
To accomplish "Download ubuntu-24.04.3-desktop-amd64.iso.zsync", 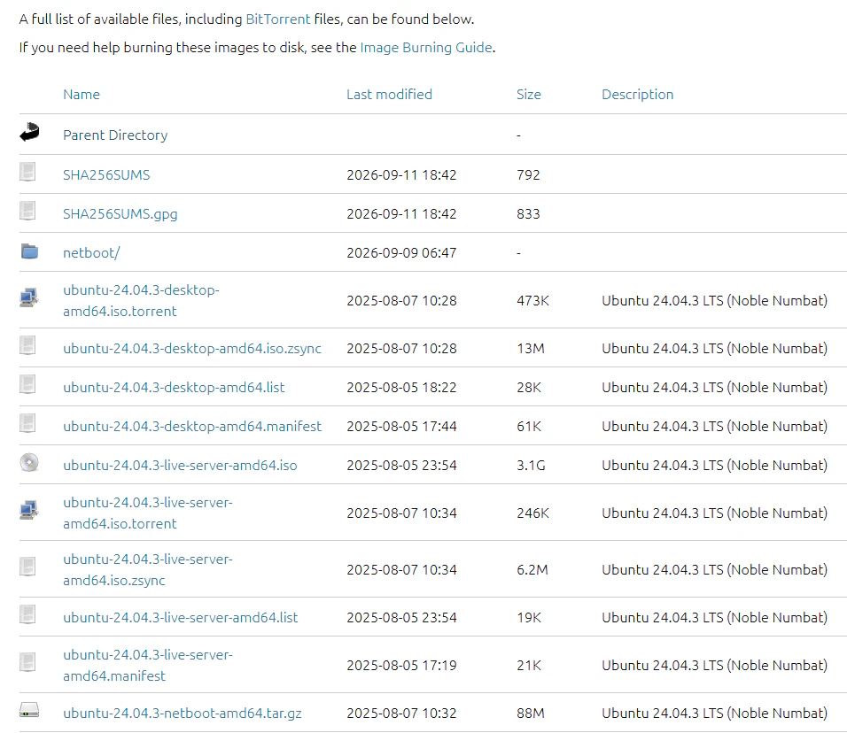I will tap(191, 349).
